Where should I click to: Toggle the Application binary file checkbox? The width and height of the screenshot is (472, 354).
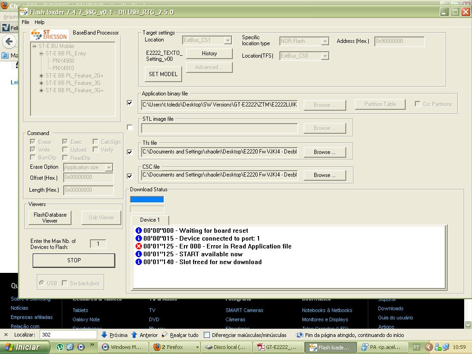(x=130, y=103)
